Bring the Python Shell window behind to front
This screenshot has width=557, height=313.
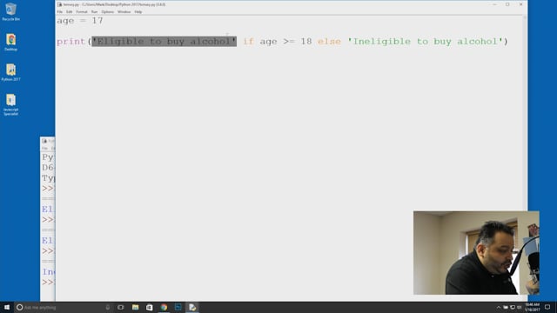click(x=48, y=220)
